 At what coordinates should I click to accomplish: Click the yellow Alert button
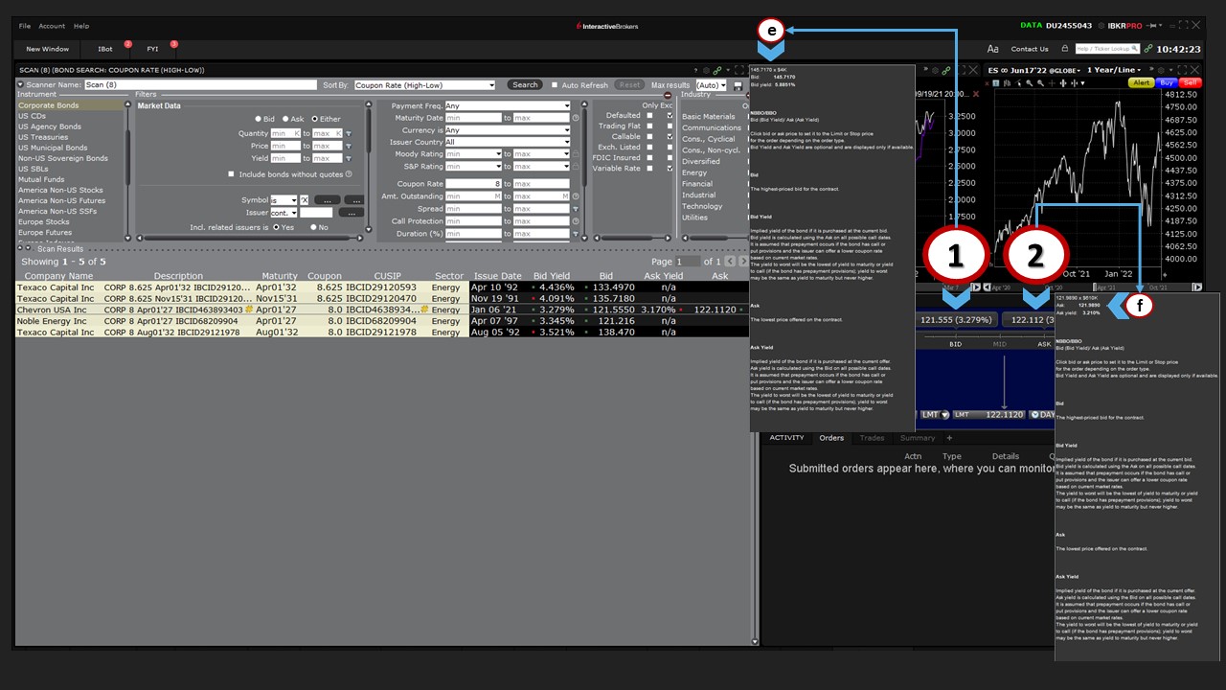[1142, 83]
